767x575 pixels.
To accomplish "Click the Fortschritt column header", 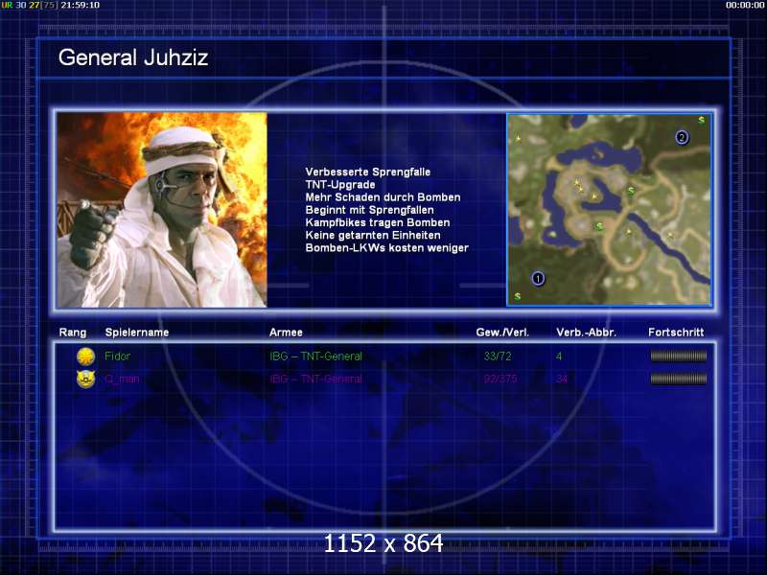I will pos(676,333).
